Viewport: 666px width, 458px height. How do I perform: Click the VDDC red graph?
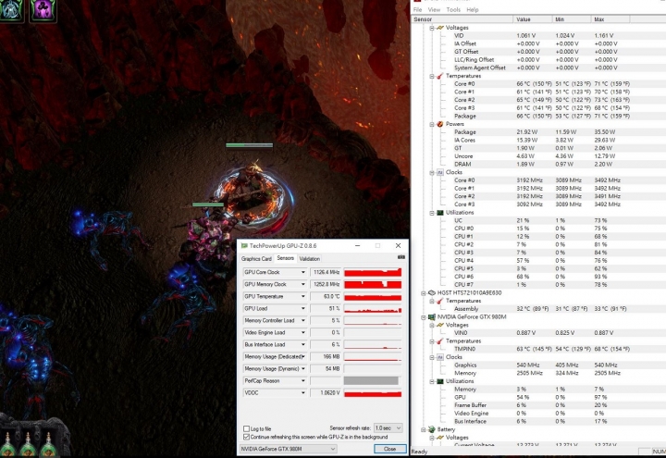[x=373, y=393]
